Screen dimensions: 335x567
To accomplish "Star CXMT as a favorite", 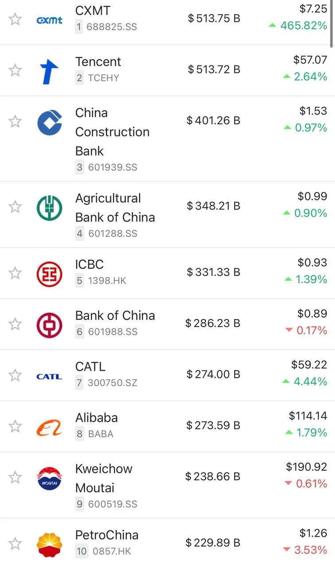I will click(16, 19).
